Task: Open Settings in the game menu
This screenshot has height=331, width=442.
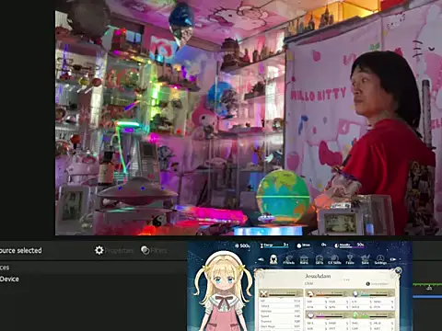Action: coord(380,259)
